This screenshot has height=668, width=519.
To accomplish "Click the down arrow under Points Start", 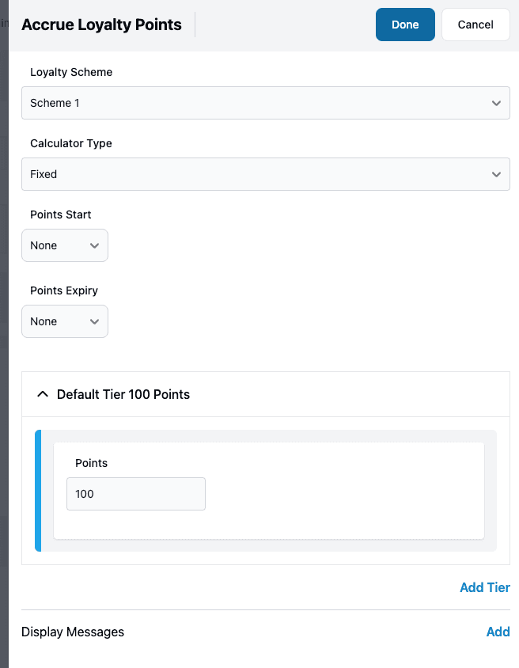I will coord(94,245).
